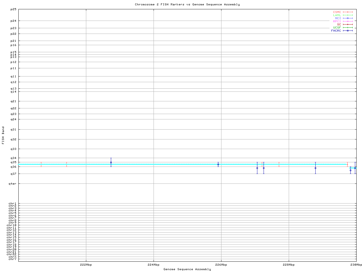Click the FISH Band y-axis title
362x271 pixels.
click(3, 135)
